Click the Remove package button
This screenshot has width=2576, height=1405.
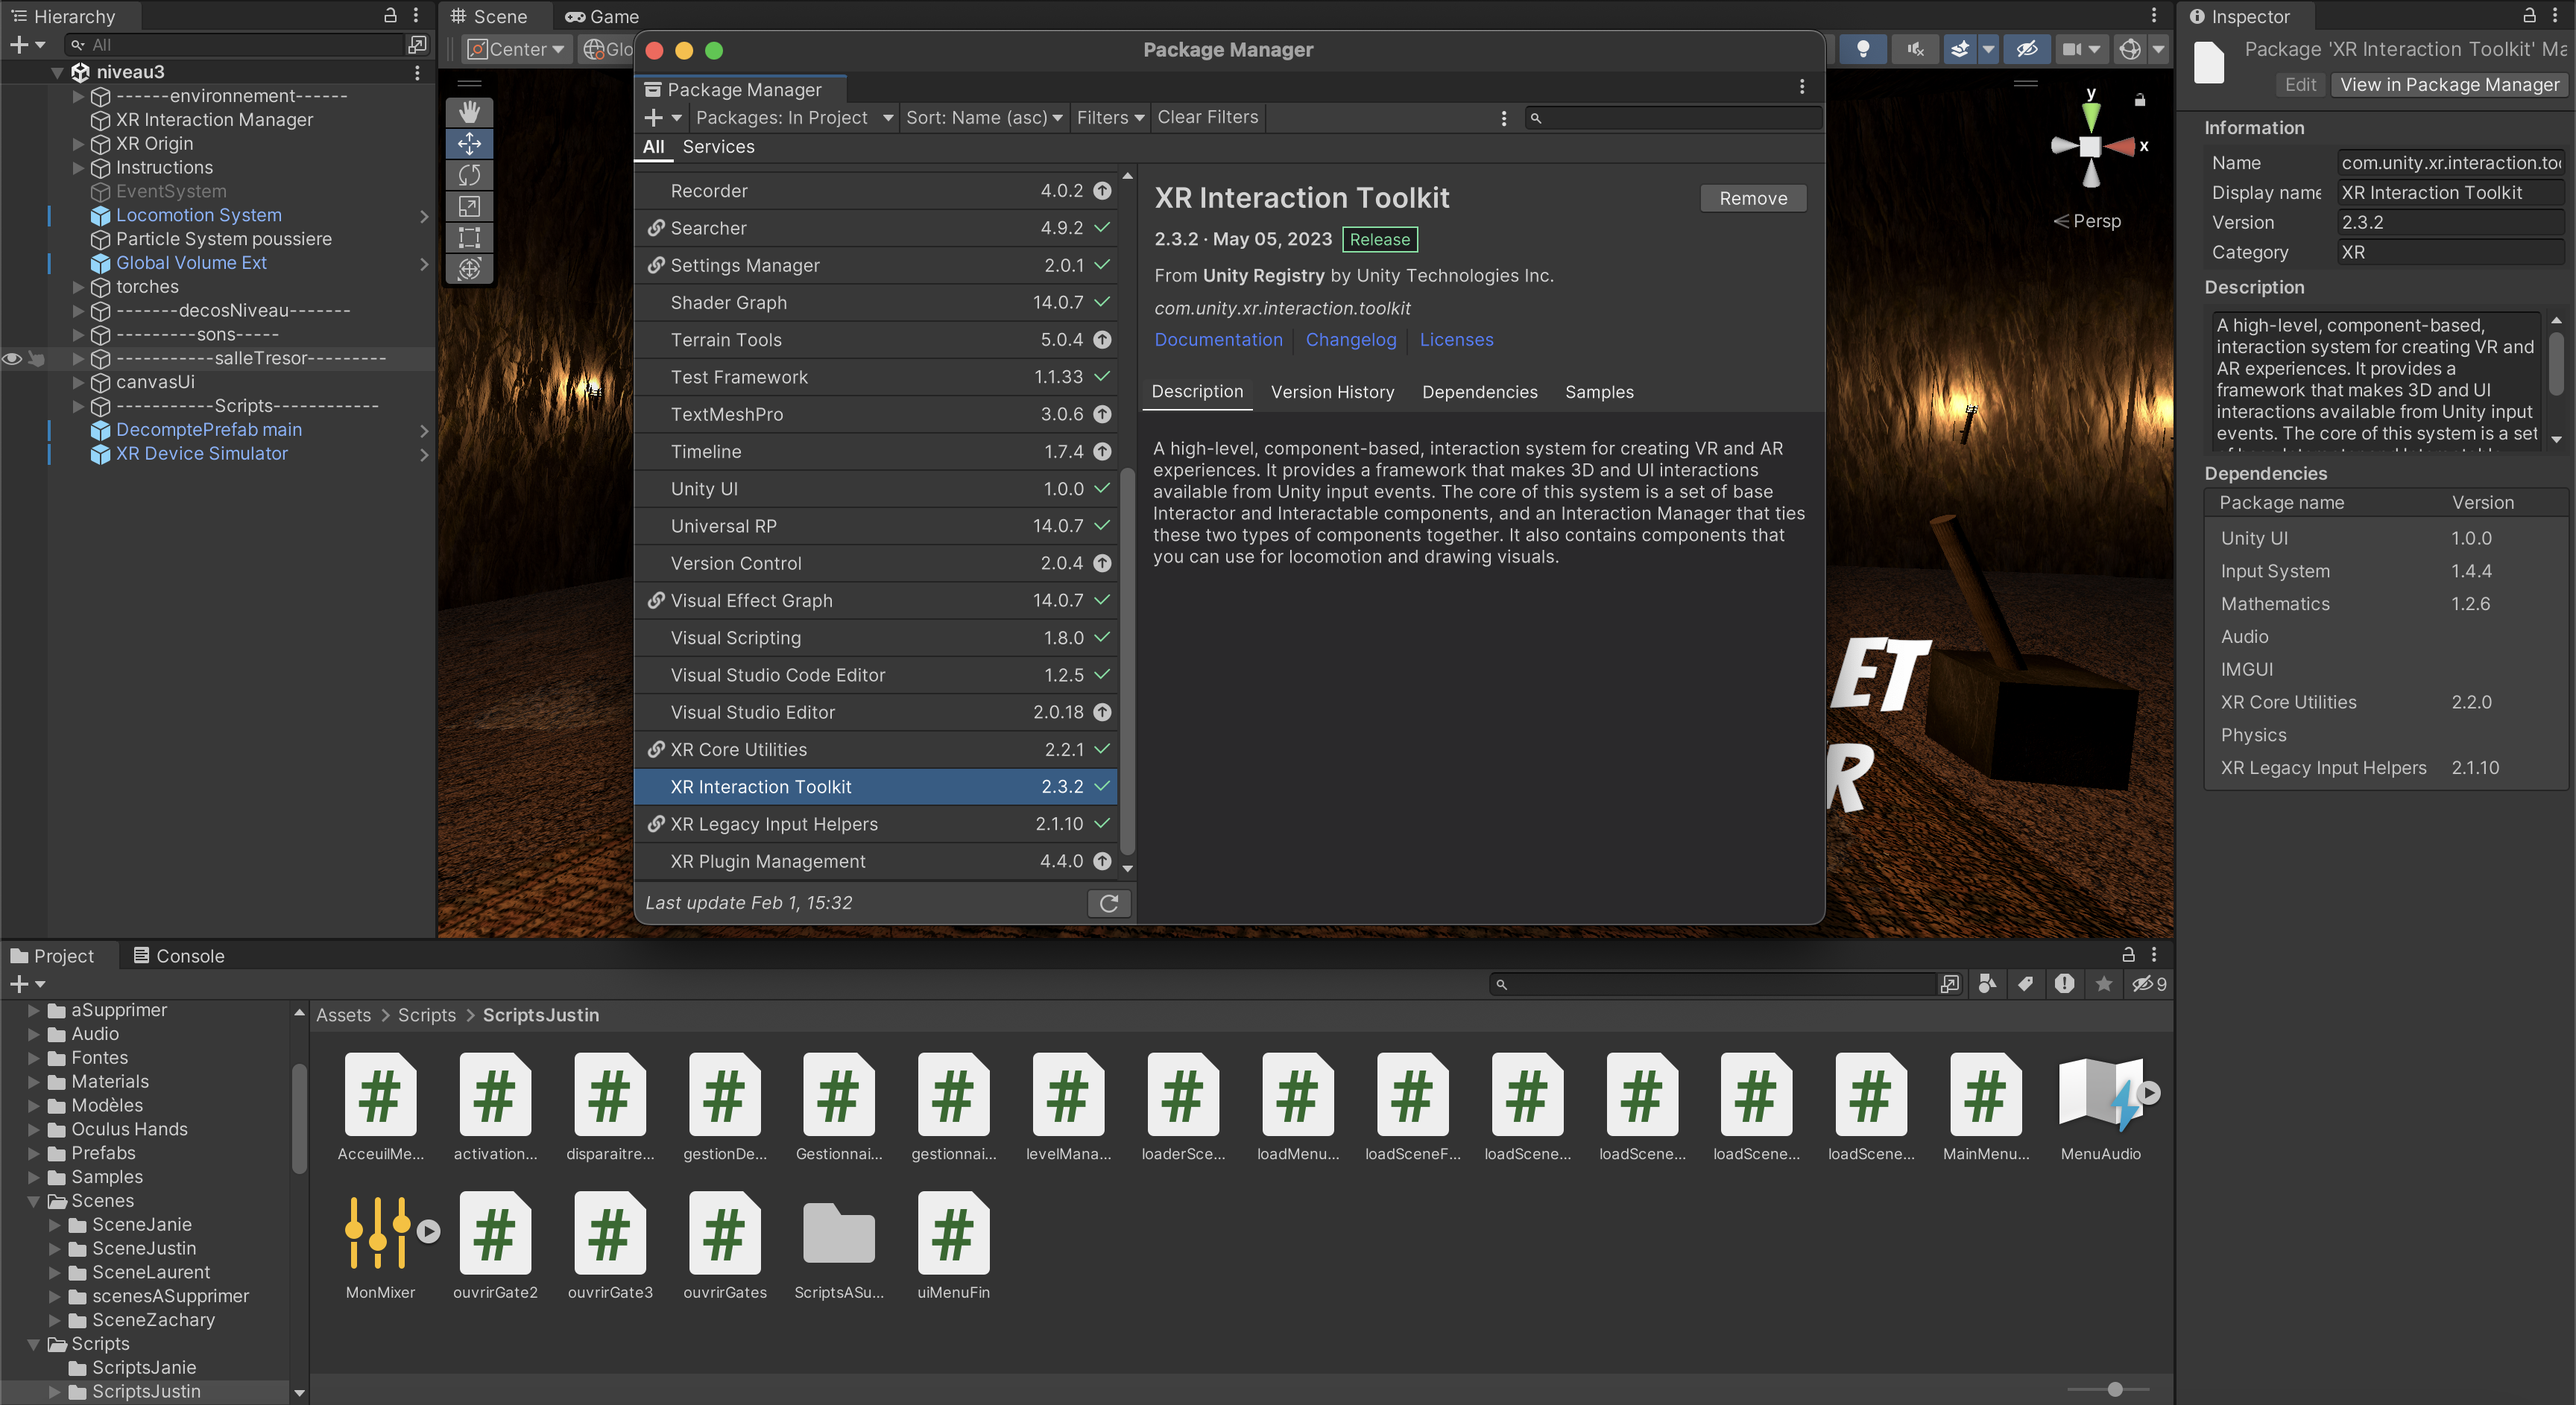tap(1753, 199)
